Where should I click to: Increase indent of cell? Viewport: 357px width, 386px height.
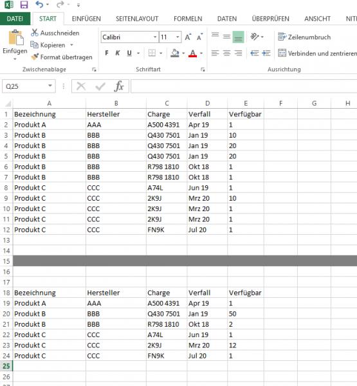click(266, 53)
